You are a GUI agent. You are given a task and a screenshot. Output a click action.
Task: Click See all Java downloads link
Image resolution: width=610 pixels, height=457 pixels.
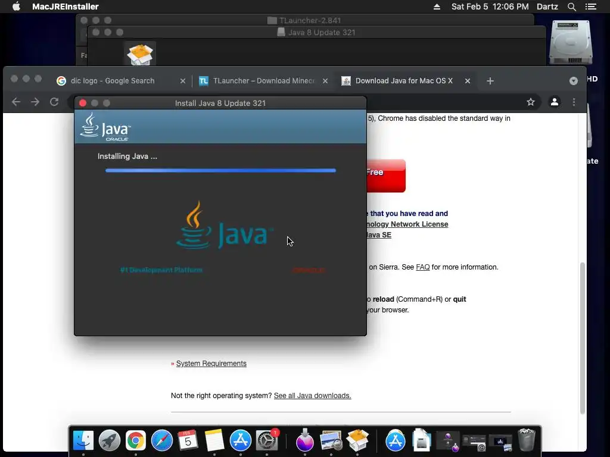point(312,396)
